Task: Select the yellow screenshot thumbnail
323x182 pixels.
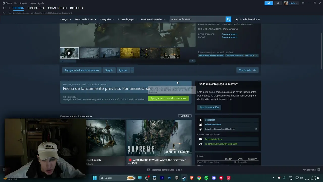Action: [130, 53]
